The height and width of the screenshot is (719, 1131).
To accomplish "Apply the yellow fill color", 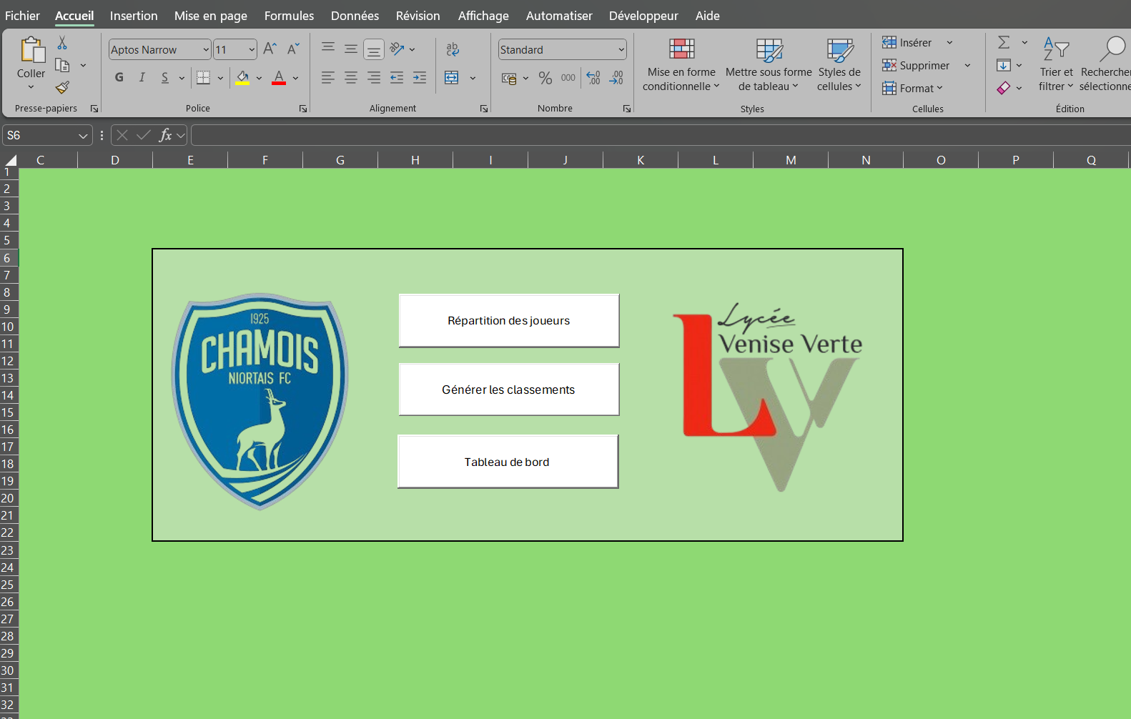I will point(242,78).
